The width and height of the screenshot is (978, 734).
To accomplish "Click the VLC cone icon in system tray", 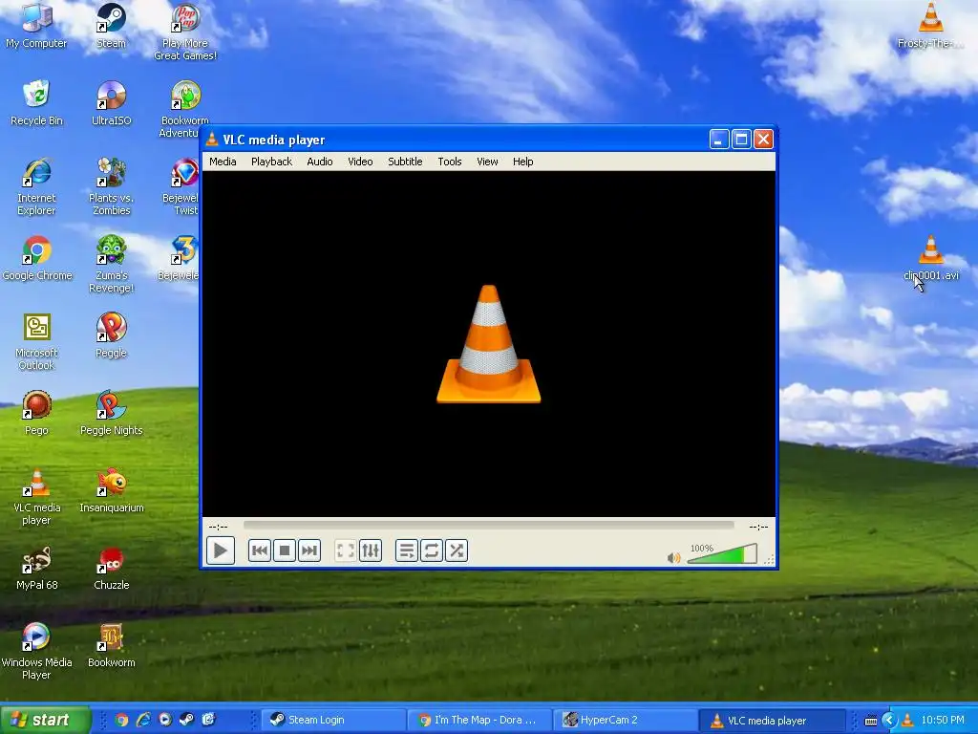I will (x=907, y=721).
